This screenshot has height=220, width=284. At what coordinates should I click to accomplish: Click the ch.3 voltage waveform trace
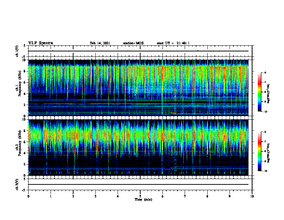(138, 184)
